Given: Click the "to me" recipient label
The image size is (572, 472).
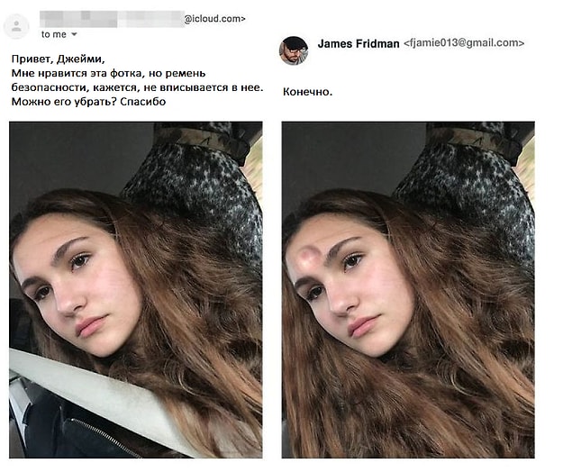Looking at the screenshot, I should [54, 34].
